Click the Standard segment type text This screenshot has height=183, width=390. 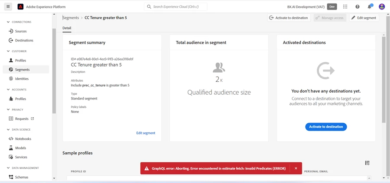click(84, 98)
